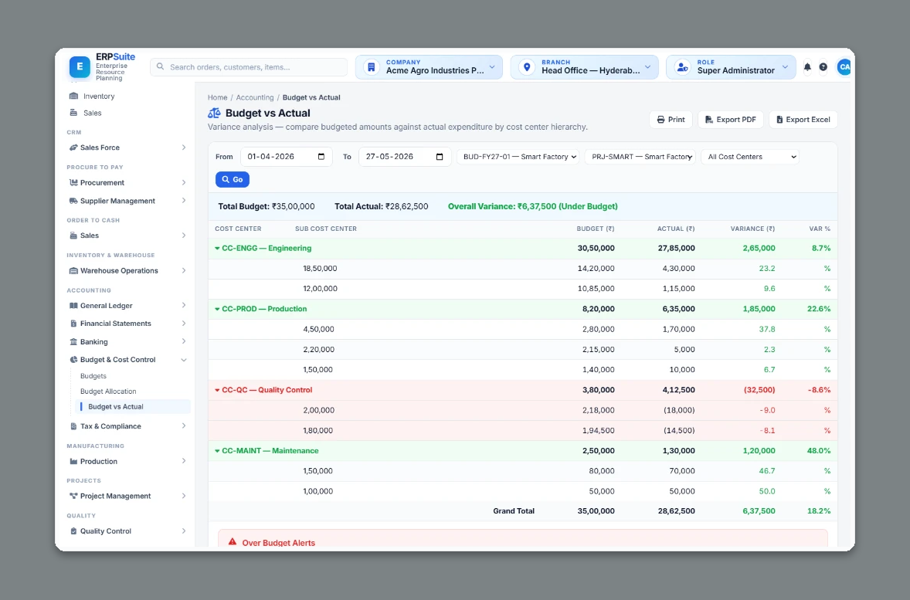This screenshot has height=600, width=910.
Task: Open the All Cost Centers dropdown
Action: (x=750, y=157)
